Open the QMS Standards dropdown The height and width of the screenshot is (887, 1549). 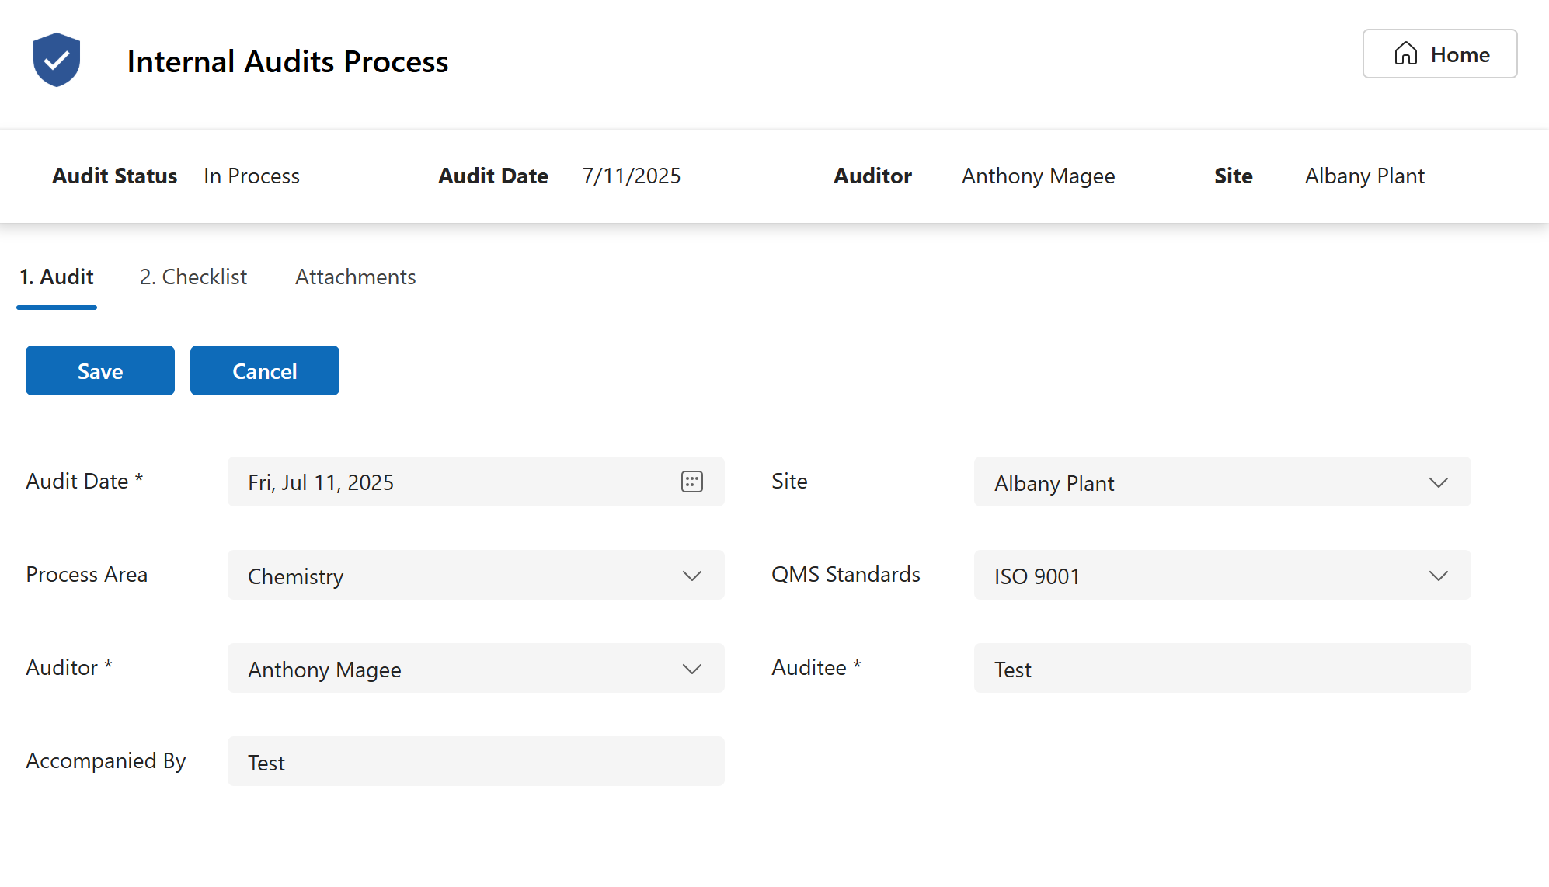(x=1438, y=576)
